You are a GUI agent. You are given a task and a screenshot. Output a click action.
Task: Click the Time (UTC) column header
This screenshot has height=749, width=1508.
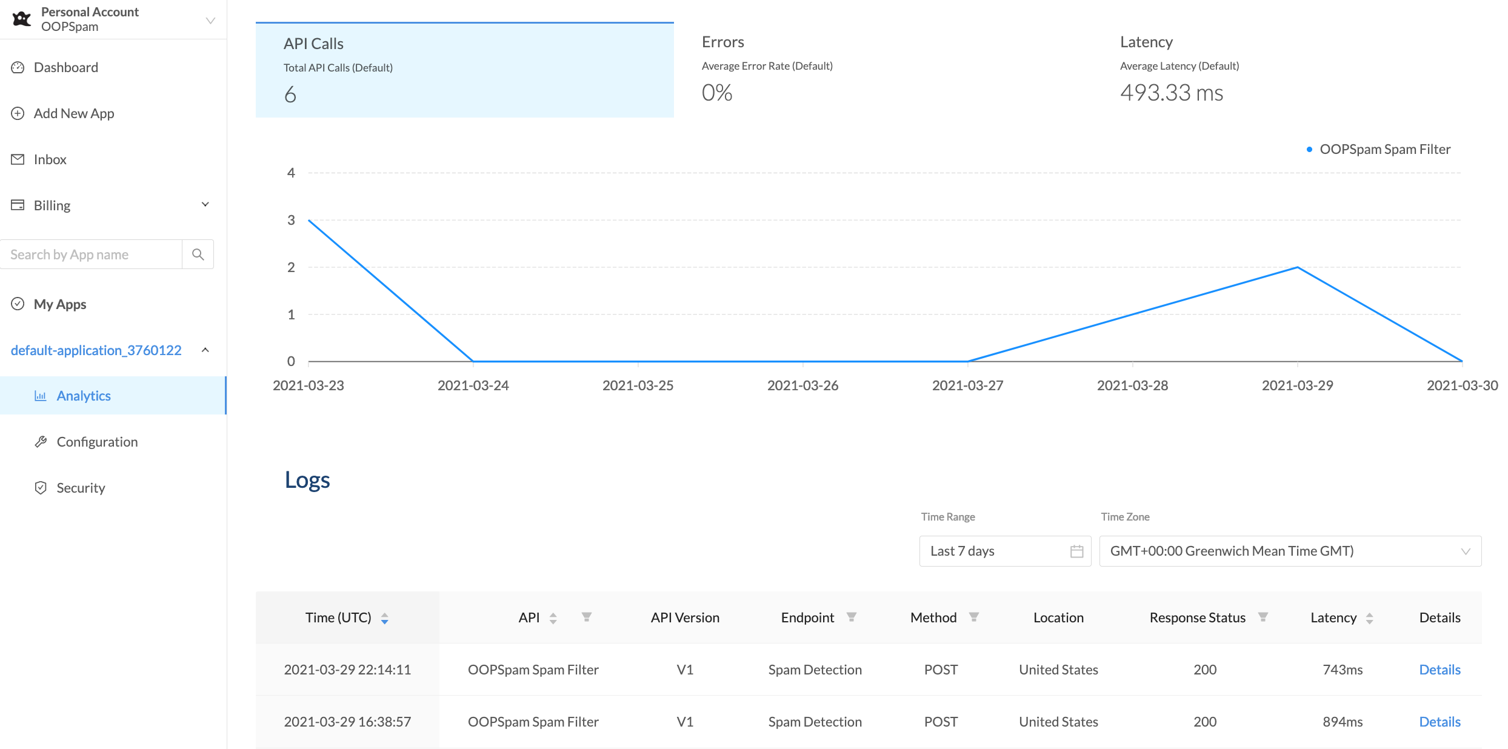tap(347, 618)
